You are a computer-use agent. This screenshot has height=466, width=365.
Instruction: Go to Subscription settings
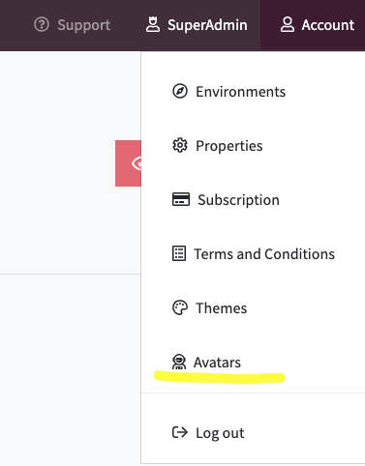click(x=253, y=199)
